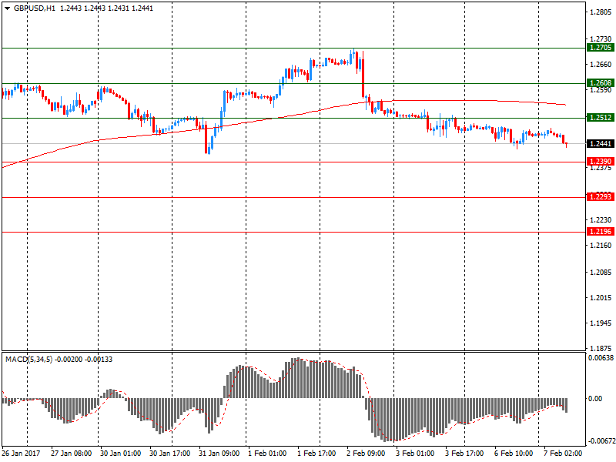Click the 2 Feb 09:00 time label
The height and width of the screenshot is (462, 616).
click(x=366, y=454)
